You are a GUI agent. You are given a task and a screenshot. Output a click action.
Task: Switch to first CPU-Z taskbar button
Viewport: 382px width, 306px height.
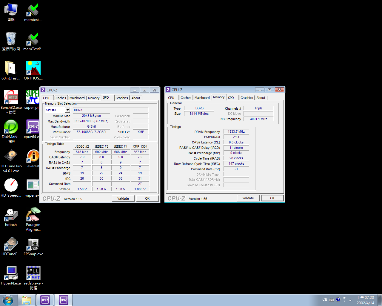pos(45,300)
